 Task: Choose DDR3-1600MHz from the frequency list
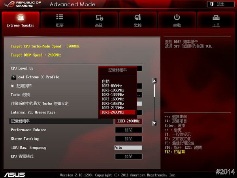click(113, 99)
